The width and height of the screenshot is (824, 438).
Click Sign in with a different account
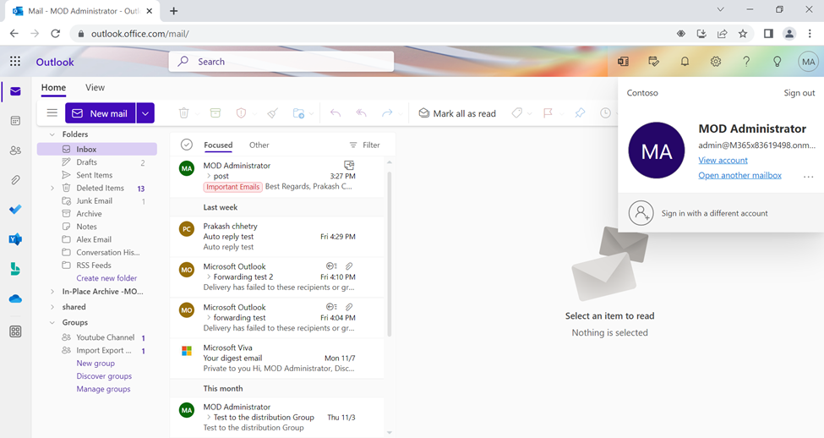pyautogui.click(x=721, y=213)
